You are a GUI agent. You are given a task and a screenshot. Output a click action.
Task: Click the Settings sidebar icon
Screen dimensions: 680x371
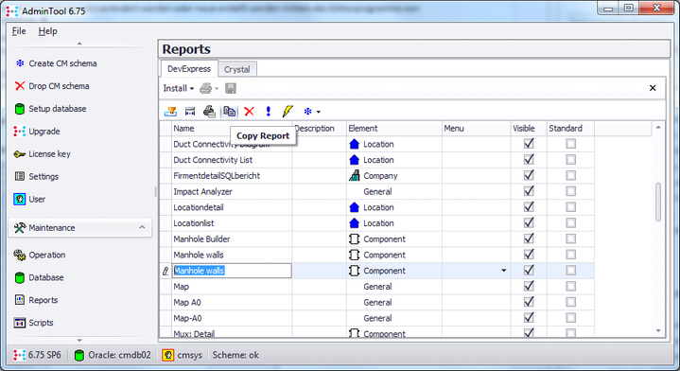20,176
